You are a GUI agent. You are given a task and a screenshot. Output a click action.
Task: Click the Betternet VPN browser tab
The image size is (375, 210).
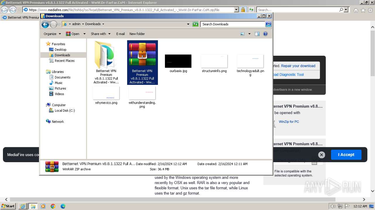21,17
